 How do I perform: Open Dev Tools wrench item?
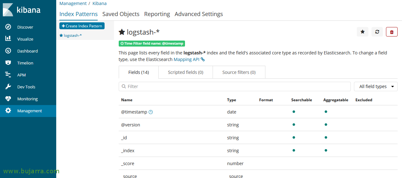coord(26,87)
